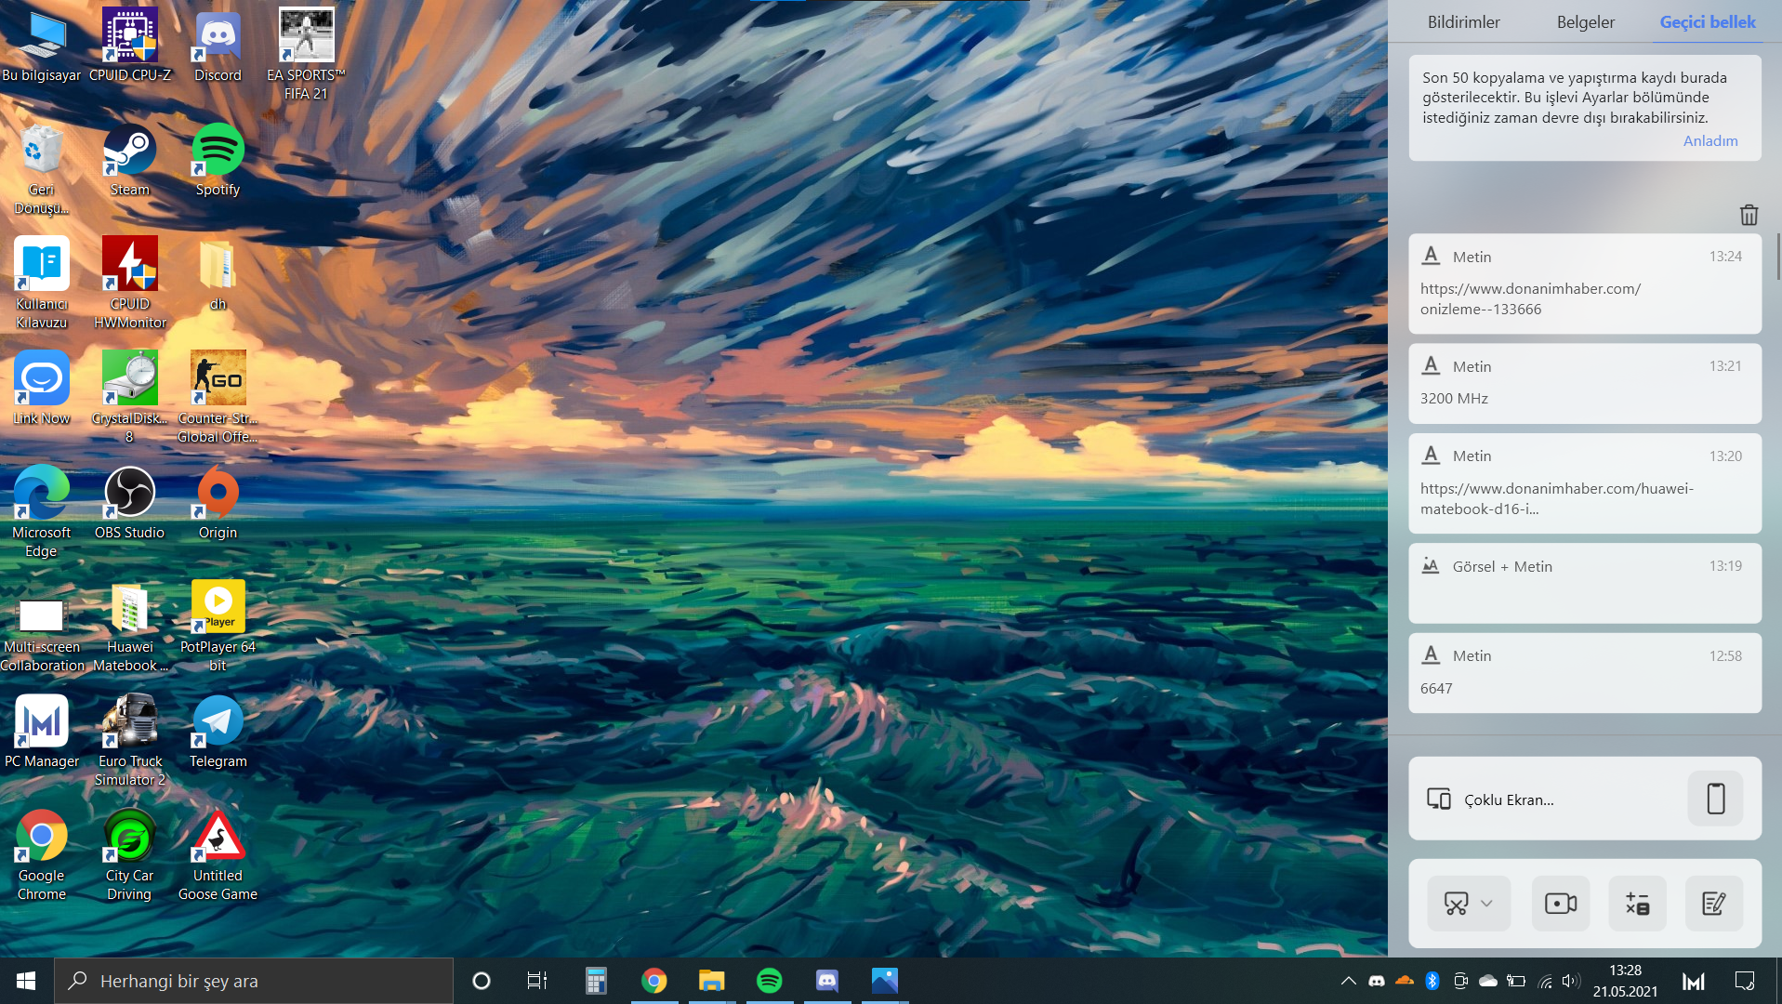Open File Explorer from the taskbar
Image resolution: width=1782 pixels, height=1004 pixels.
[711, 981]
